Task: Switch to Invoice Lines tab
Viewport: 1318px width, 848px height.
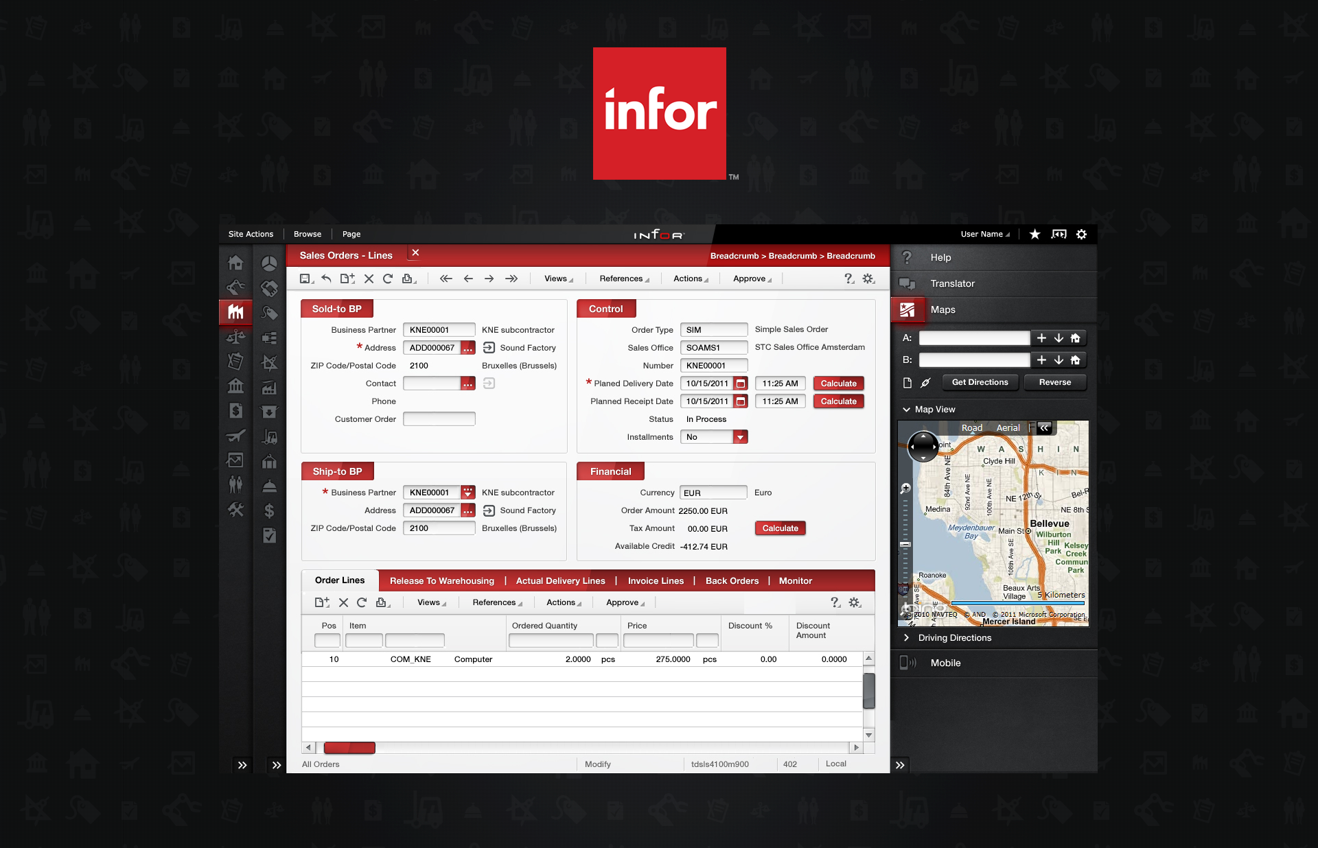Action: (x=656, y=580)
